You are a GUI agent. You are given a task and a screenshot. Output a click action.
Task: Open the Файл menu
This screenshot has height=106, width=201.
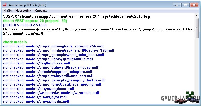tap(8, 11)
